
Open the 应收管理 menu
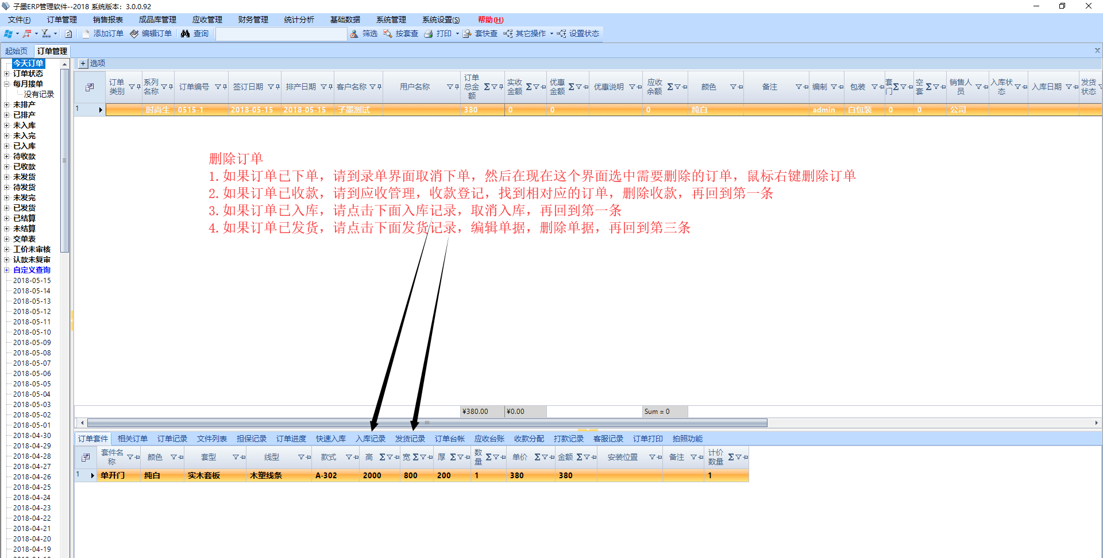point(207,20)
